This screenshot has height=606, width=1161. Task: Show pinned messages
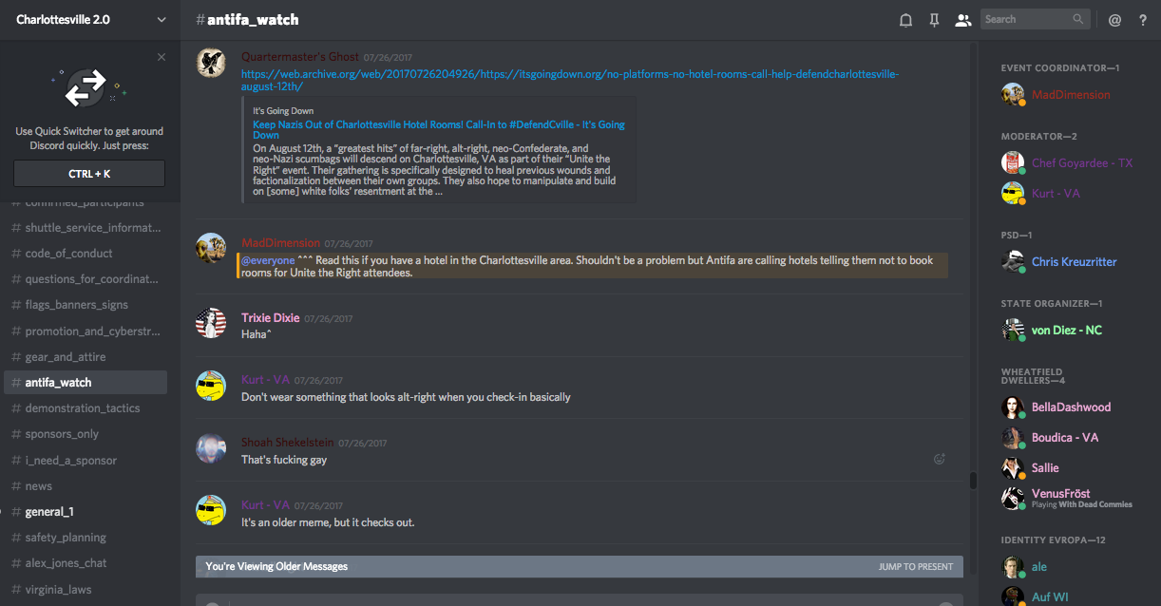pyautogui.click(x=934, y=20)
